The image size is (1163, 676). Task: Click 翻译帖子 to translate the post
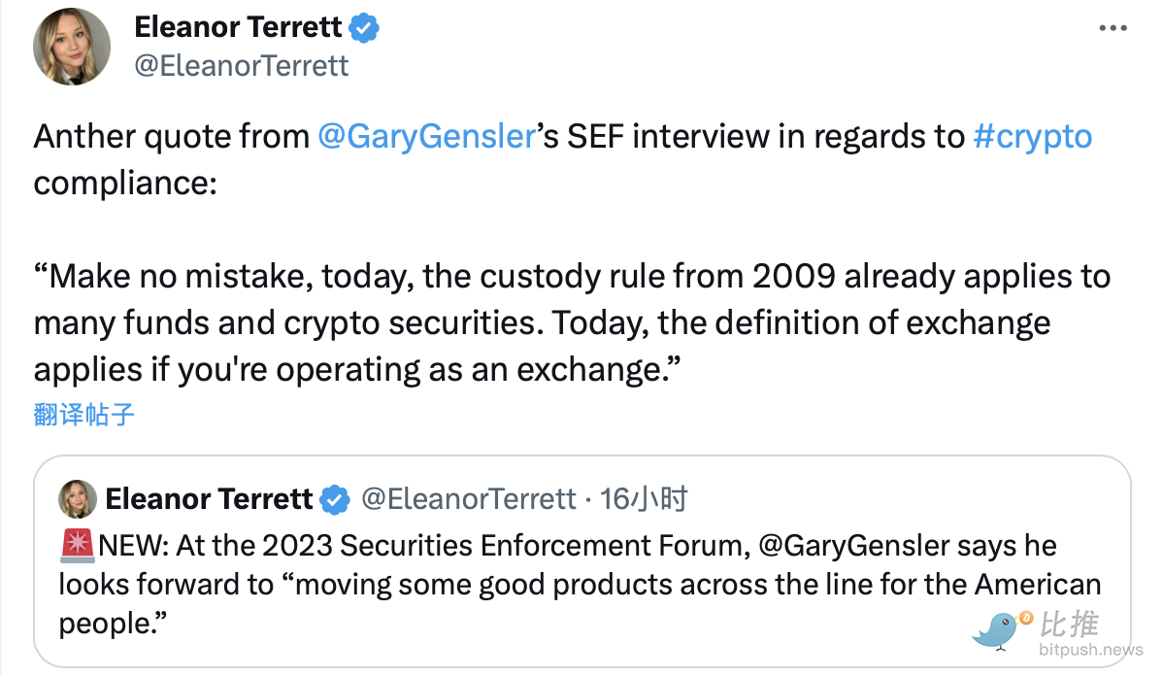click(84, 416)
